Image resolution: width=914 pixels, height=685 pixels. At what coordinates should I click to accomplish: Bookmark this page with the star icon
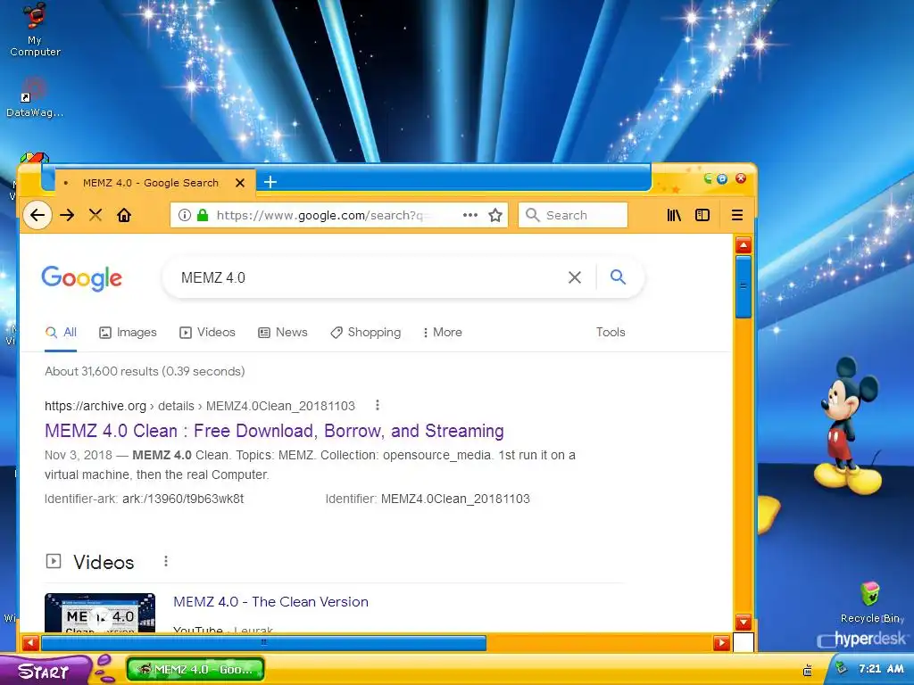pyautogui.click(x=495, y=216)
